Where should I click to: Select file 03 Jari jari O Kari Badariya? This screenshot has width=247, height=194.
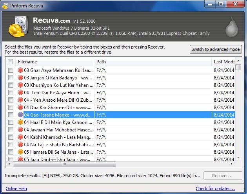pyautogui.click(x=58, y=78)
